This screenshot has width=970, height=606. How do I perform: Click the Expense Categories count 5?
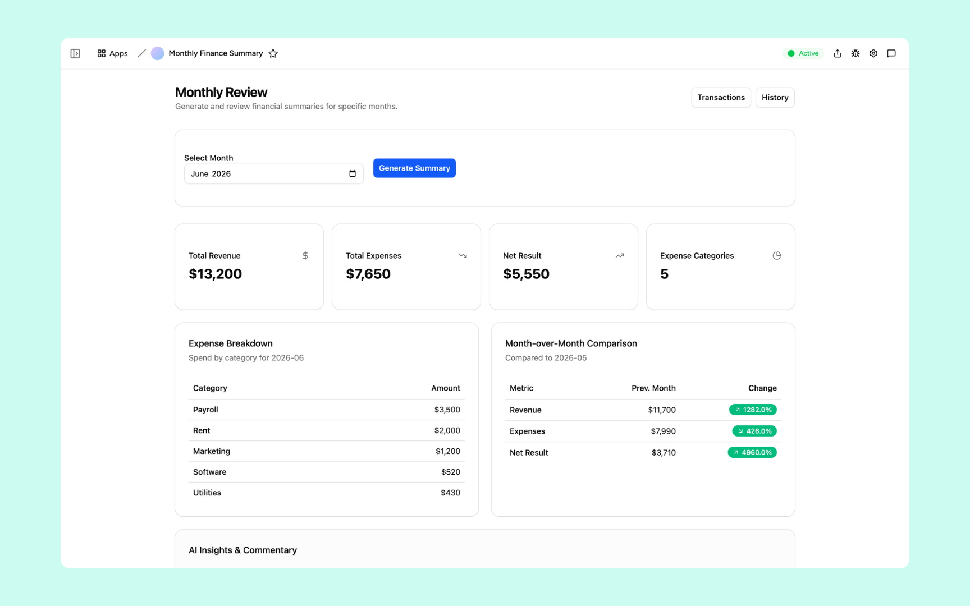(x=665, y=274)
